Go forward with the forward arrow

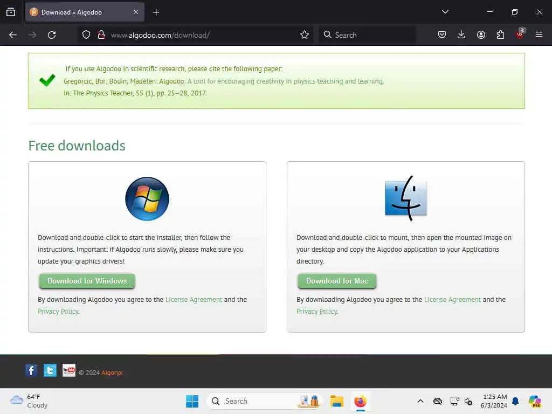tap(32, 35)
